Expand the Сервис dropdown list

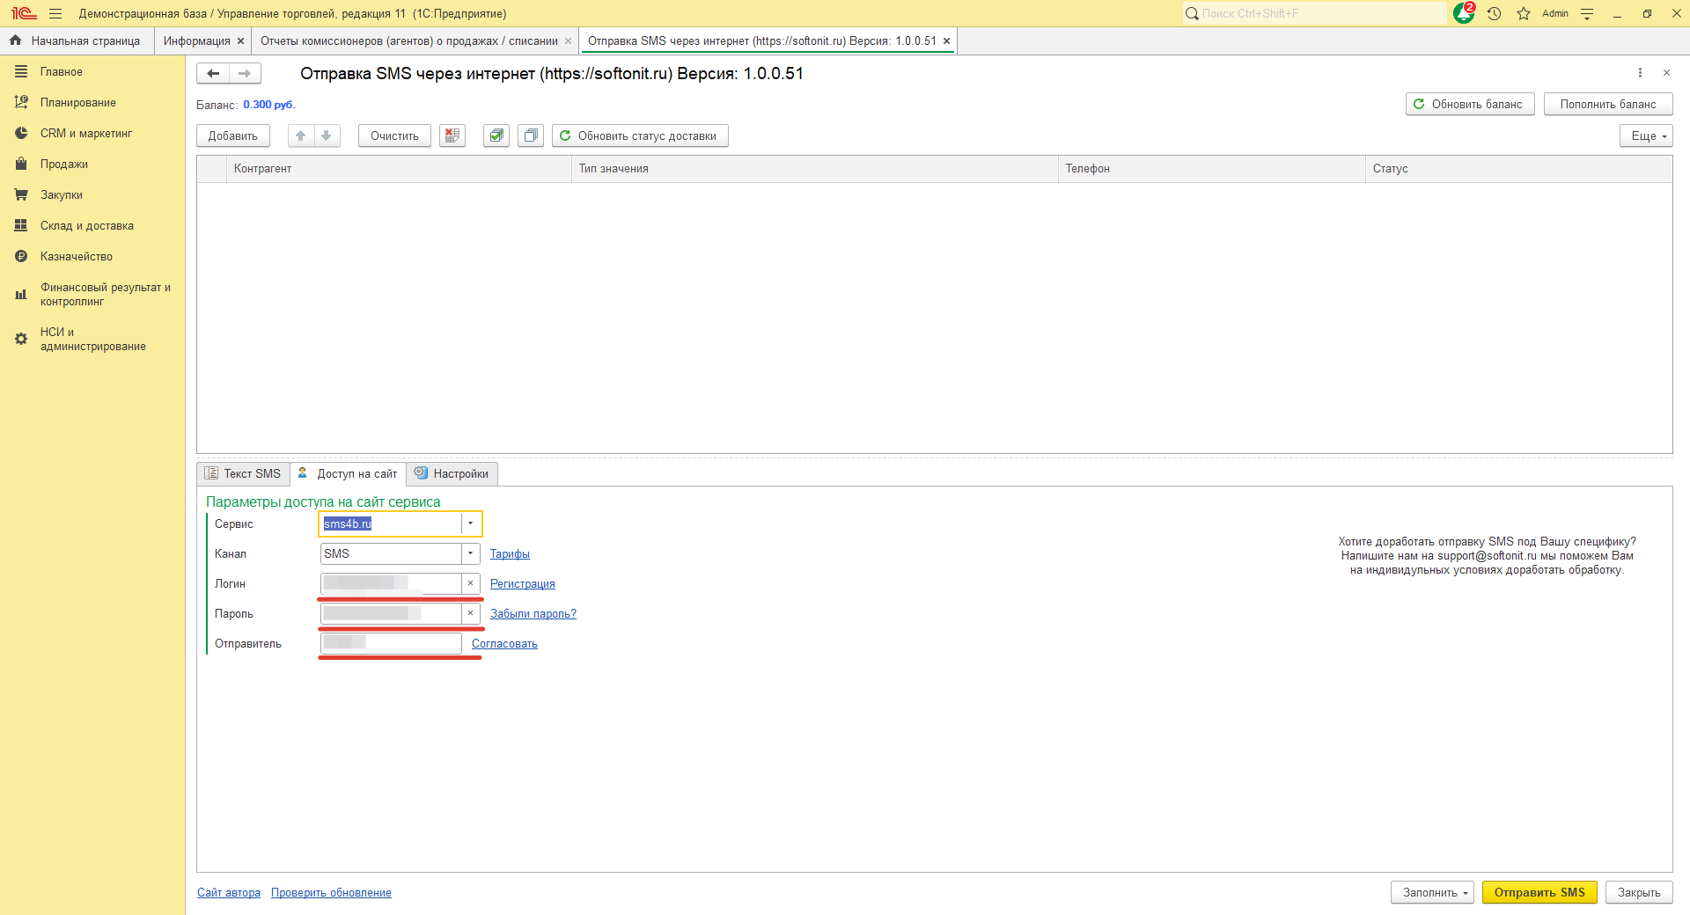point(471,523)
